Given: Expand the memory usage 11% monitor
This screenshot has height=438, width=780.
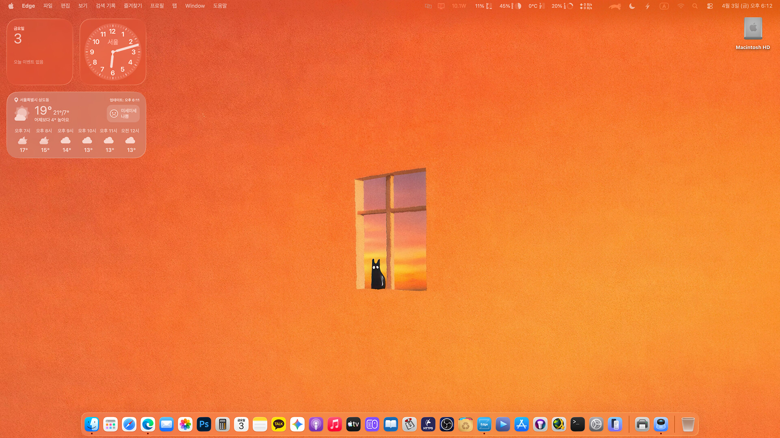Looking at the screenshot, I should (x=483, y=6).
